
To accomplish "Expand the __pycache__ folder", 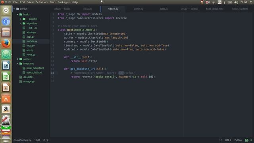I will (21, 19).
